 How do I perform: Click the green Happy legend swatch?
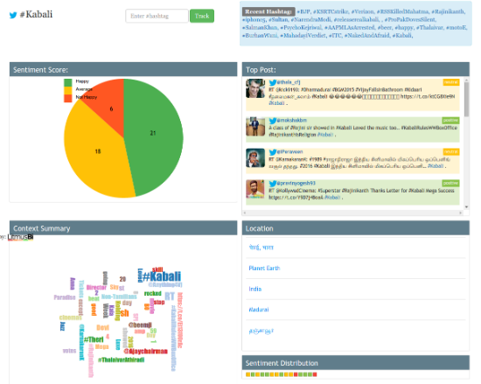(x=68, y=82)
